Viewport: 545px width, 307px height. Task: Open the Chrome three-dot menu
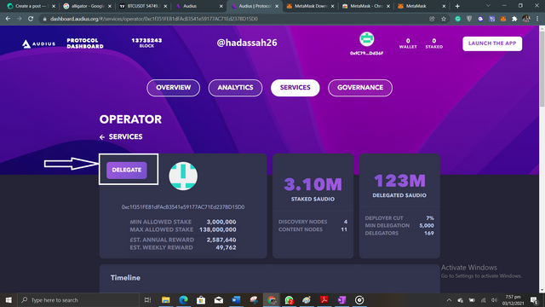pos(537,19)
